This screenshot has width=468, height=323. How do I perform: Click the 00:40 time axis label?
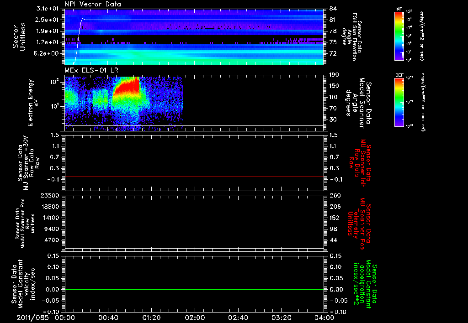[x=108, y=318]
